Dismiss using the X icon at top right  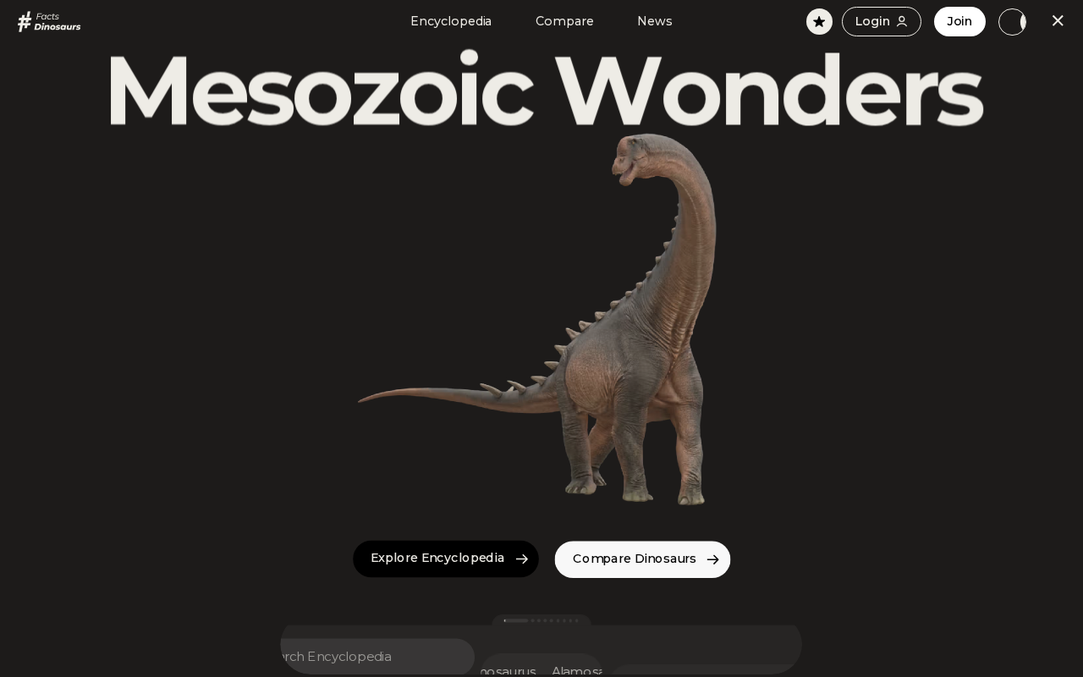pyautogui.click(x=1058, y=20)
